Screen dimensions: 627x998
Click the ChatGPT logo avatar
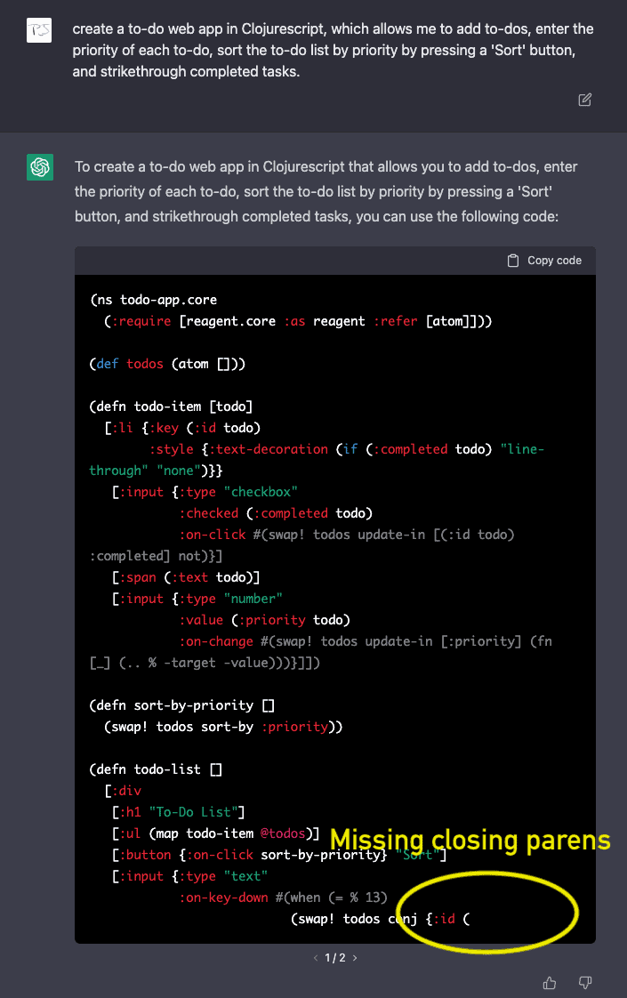[x=40, y=166]
